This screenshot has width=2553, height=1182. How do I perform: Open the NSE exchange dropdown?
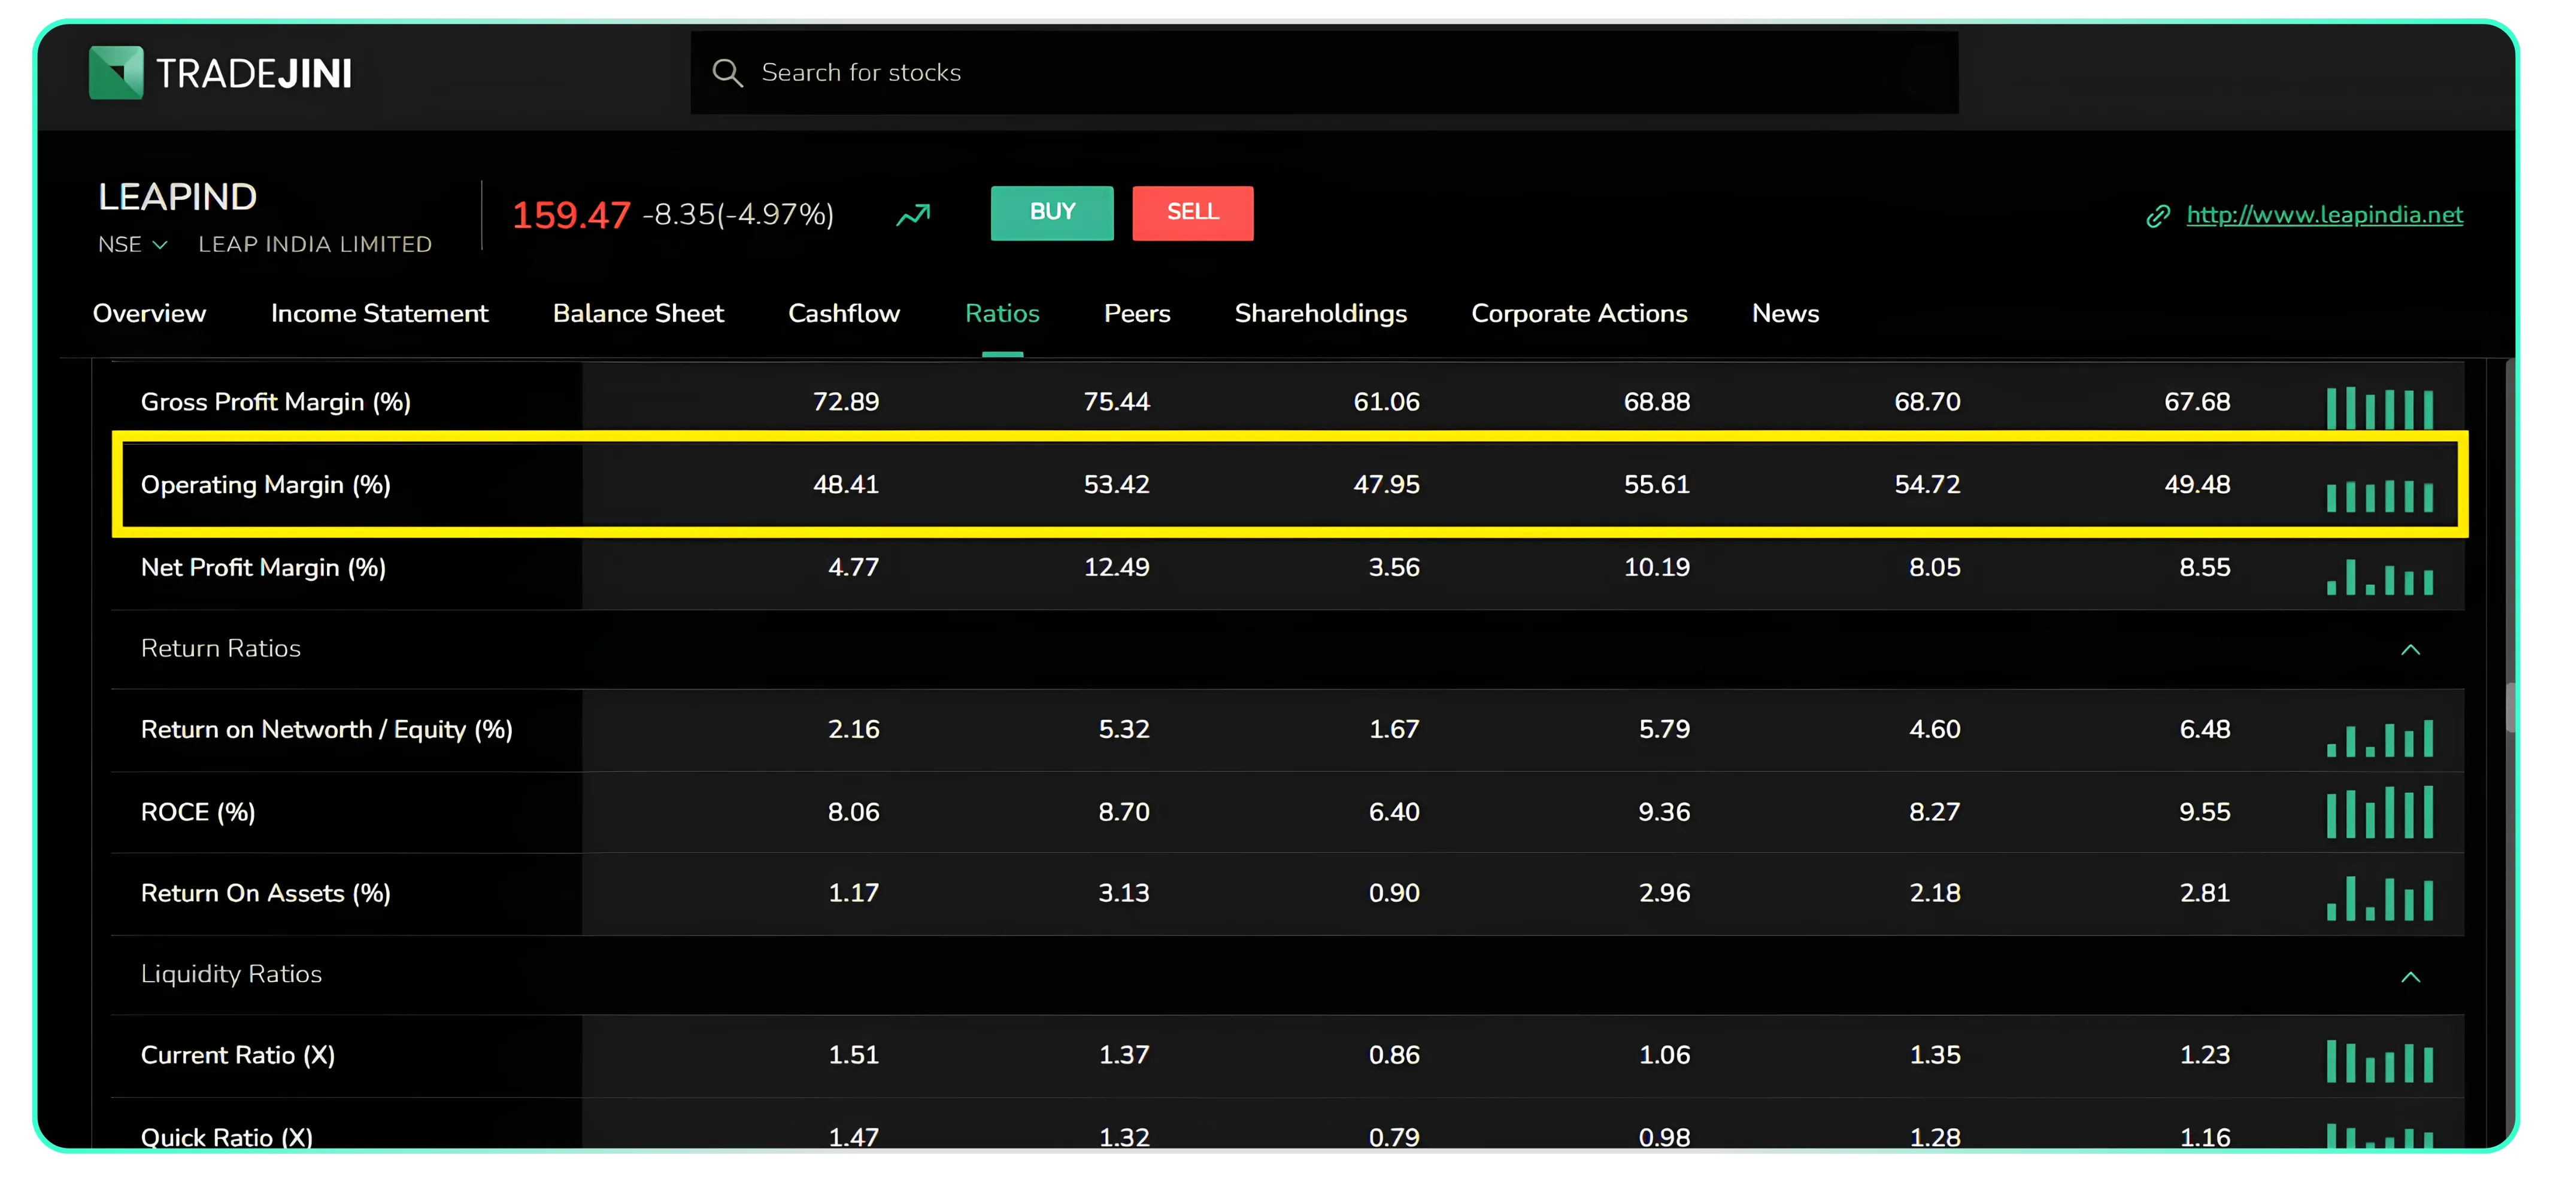click(x=133, y=244)
